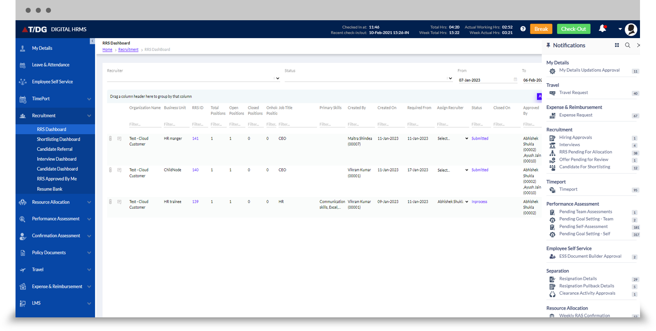Image resolution: width=656 pixels, height=331 pixels.
Task: Open comments icon on RRS 140 row
Action: click(119, 170)
